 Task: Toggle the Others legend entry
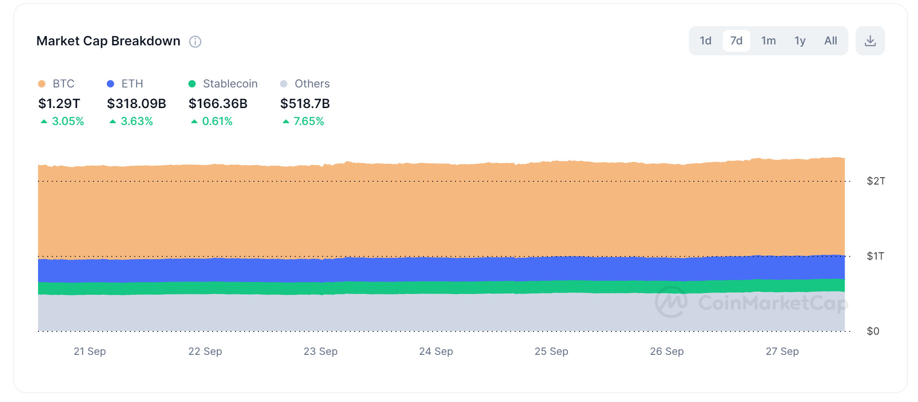(x=305, y=84)
